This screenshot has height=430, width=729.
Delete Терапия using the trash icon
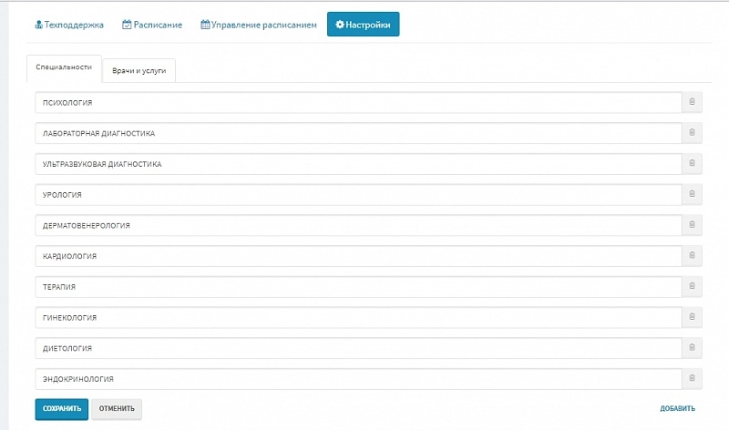tap(692, 287)
